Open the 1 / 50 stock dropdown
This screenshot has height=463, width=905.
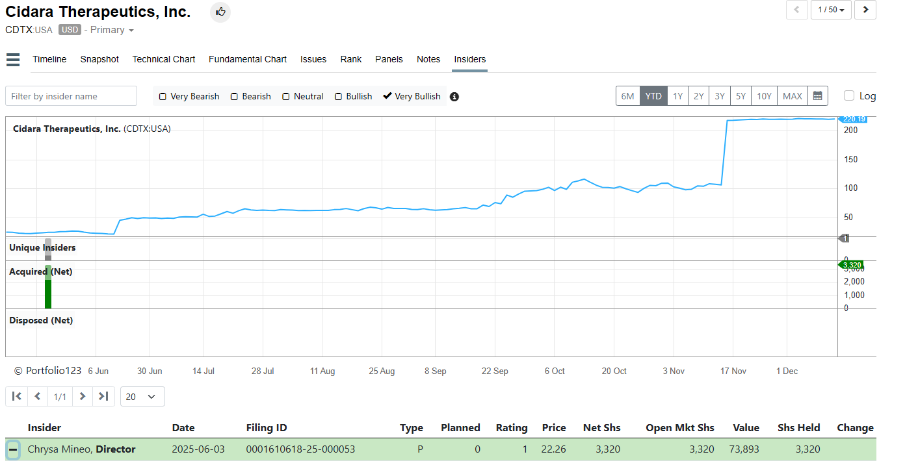click(831, 10)
